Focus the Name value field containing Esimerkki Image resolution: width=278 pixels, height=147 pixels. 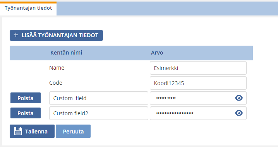pyautogui.click(x=198, y=68)
